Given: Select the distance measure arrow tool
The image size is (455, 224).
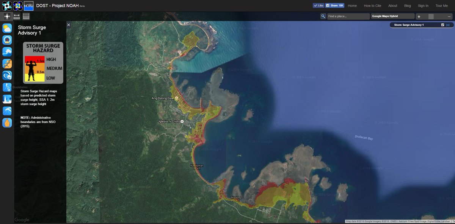Looking at the screenshot, I should tap(17, 16).
